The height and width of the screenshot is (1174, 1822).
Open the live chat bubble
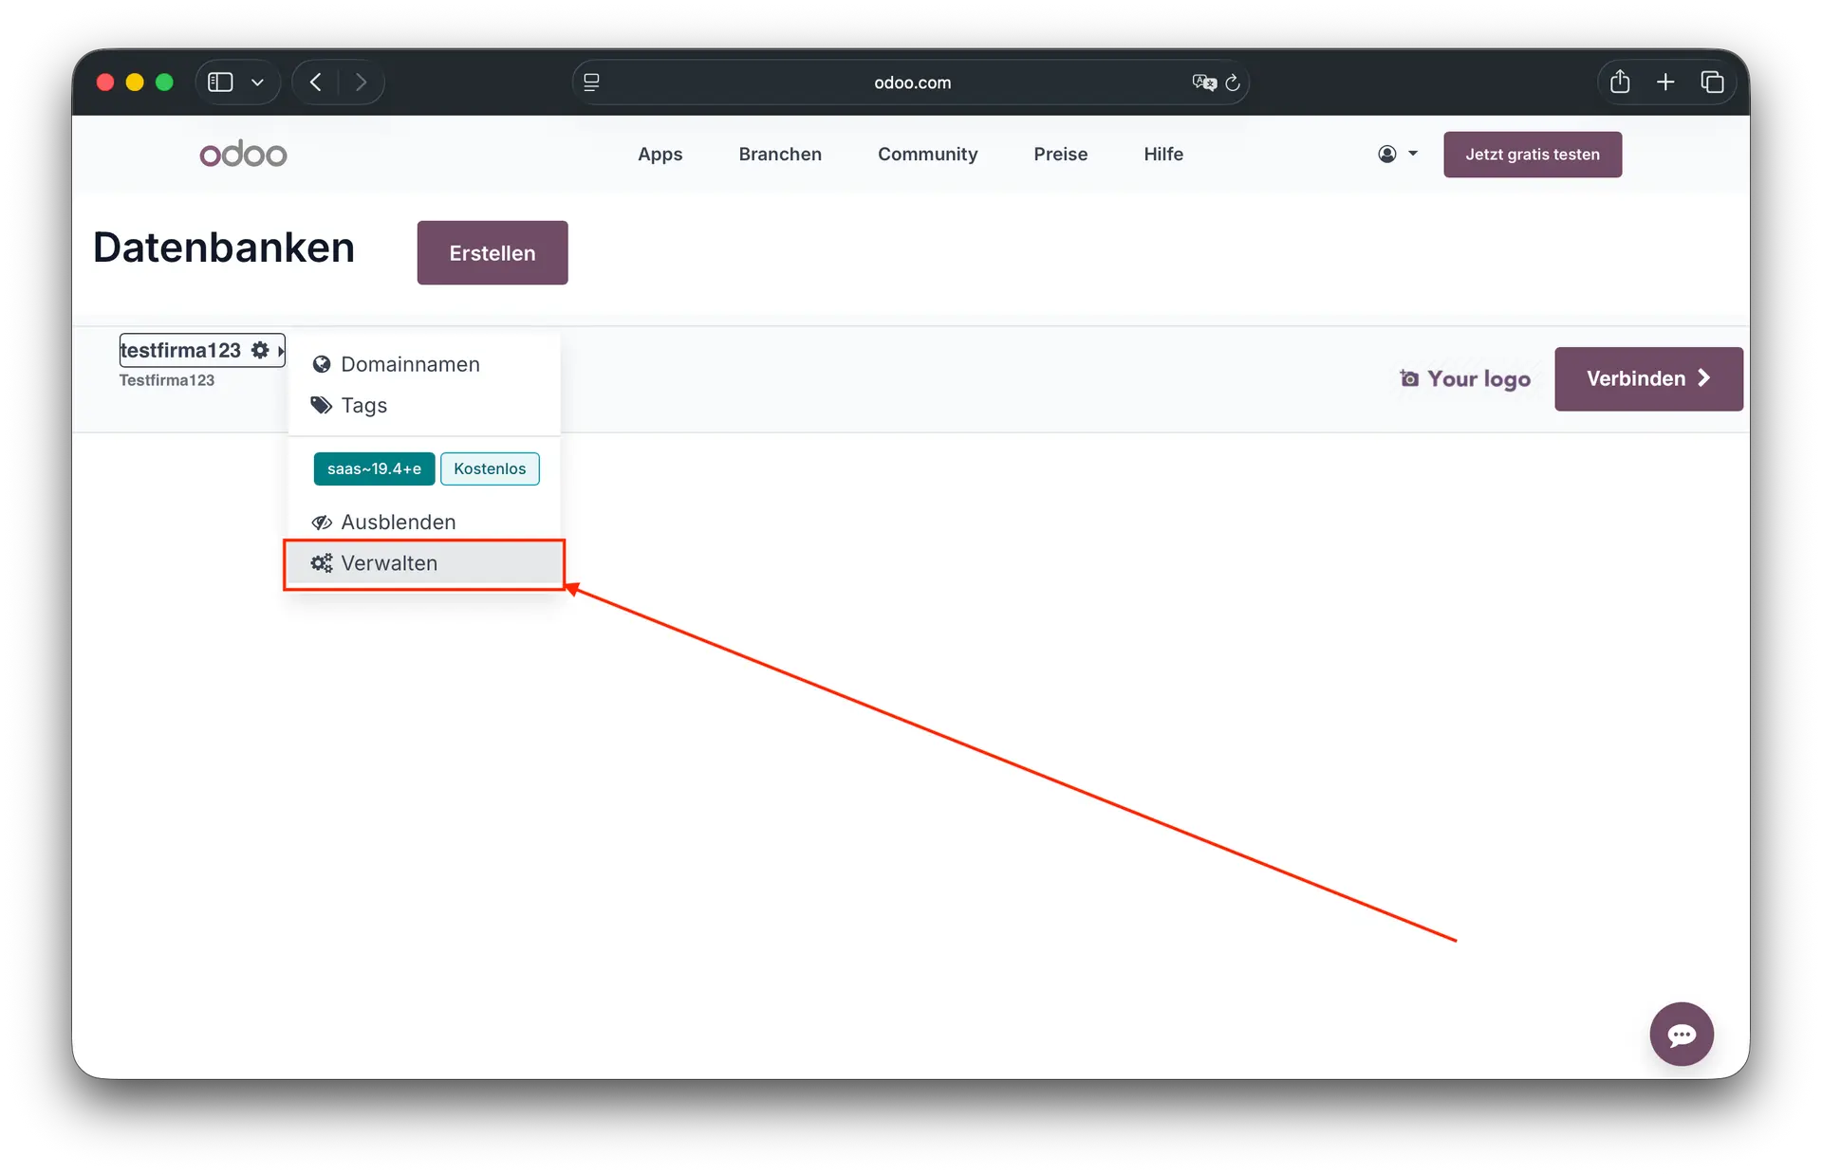1682,1035
